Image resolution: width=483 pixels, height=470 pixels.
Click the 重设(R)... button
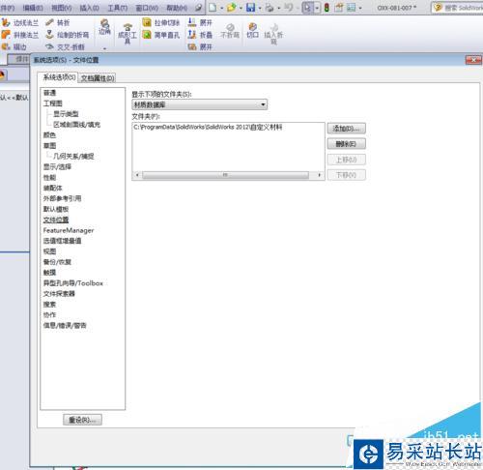(x=82, y=420)
